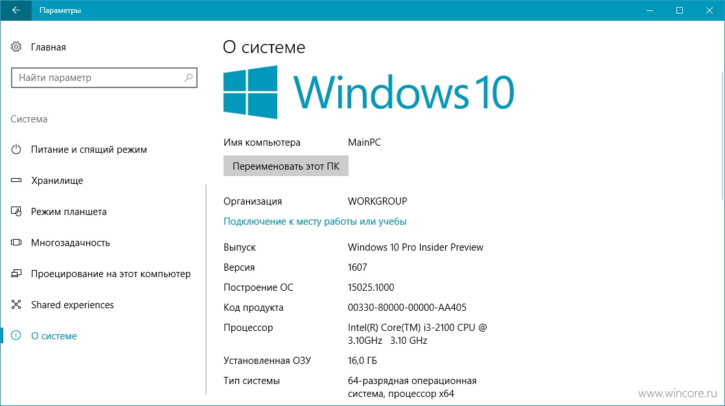
Task: Close the Параметры window
Action: [x=709, y=10]
